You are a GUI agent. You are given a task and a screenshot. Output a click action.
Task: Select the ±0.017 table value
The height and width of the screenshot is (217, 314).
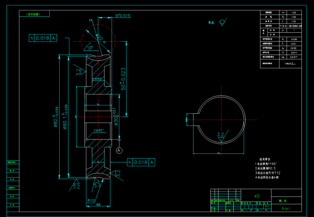[x=294, y=57]
